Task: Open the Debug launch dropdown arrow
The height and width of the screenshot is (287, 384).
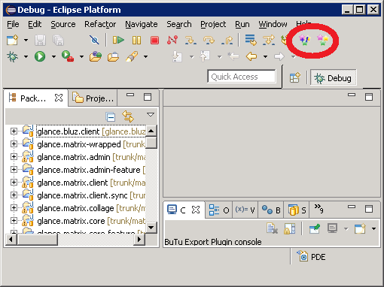Action: tap(26, 57)
